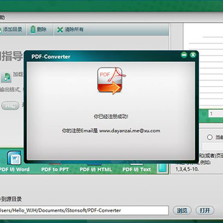Click the 浏览 browse button
This screenshot has width=223, height=223.
[182, 211]
